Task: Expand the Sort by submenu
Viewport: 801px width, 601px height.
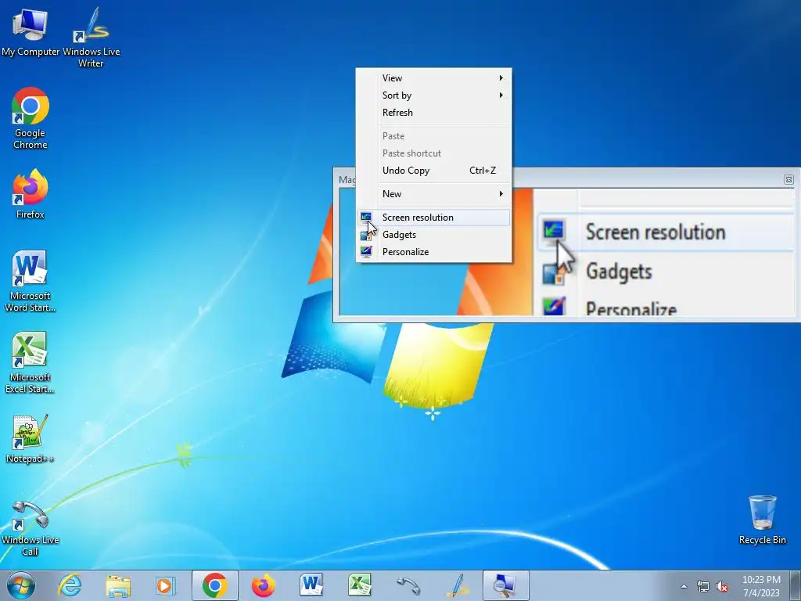Action: coord(433,95)
